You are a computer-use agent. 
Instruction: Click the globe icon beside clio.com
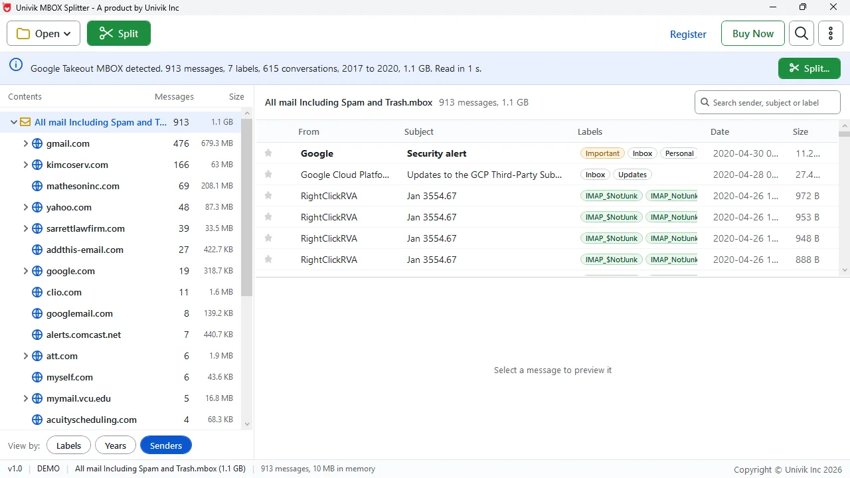tap(37, 292)
